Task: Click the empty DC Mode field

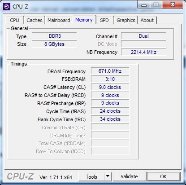Action: click(143, 44)
